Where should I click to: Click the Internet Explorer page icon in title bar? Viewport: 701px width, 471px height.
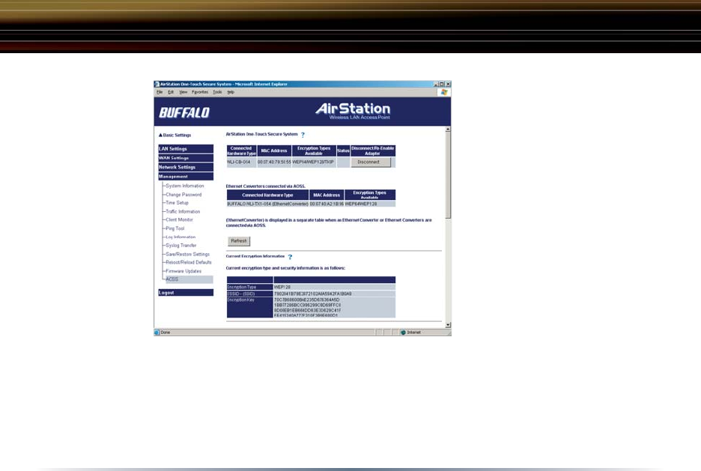[157, 85]
